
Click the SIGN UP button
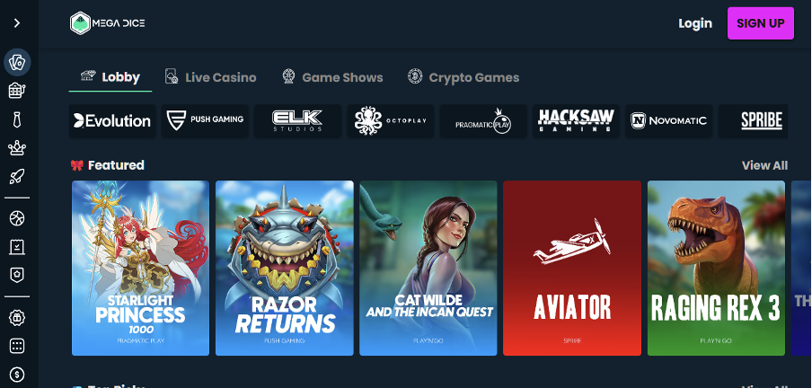click(x=760, y=23)
